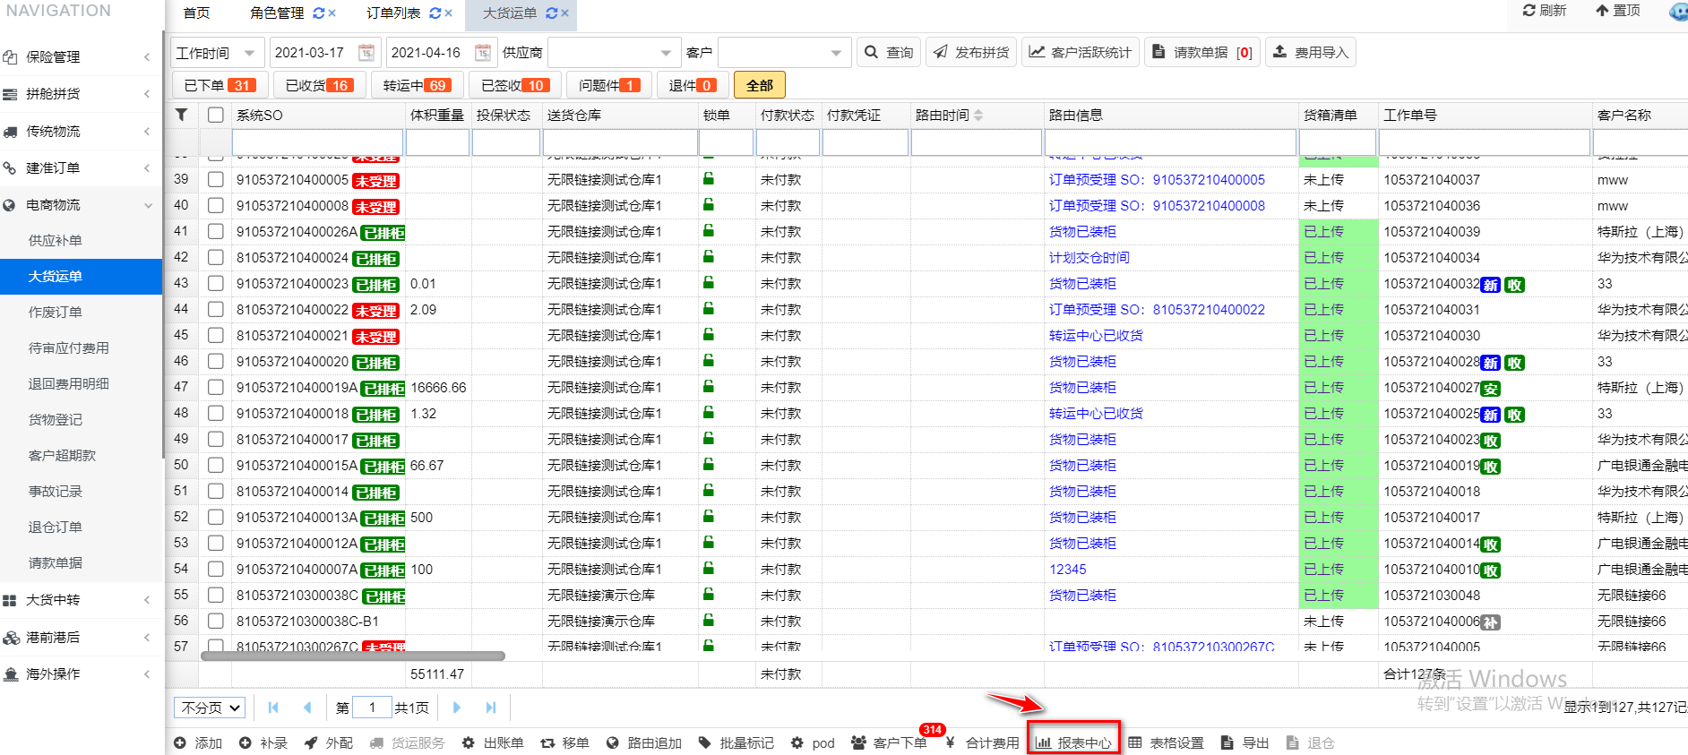Screen dimensions: 1688x755
Task: Jump to first page in pagination
Action: click(273, 708)
